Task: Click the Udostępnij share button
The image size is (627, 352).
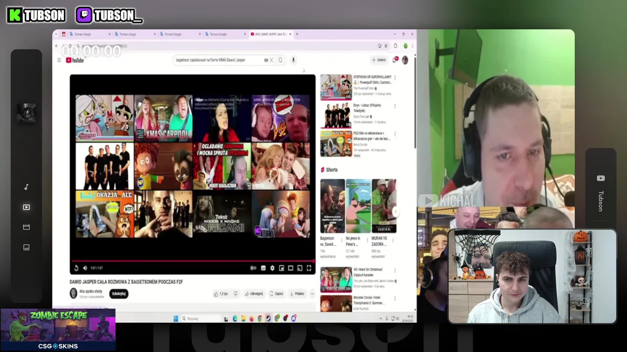Action: pyautogui.click(x=254, y=294)
